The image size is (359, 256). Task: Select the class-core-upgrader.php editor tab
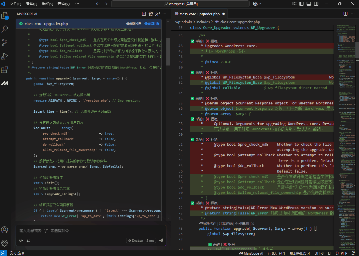[x=199, y=14]
